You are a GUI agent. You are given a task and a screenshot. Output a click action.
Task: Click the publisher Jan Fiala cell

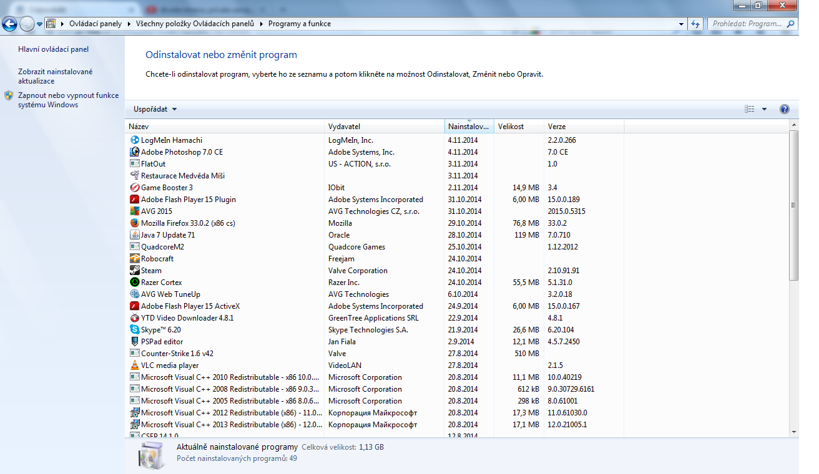(x=342, y=342)
